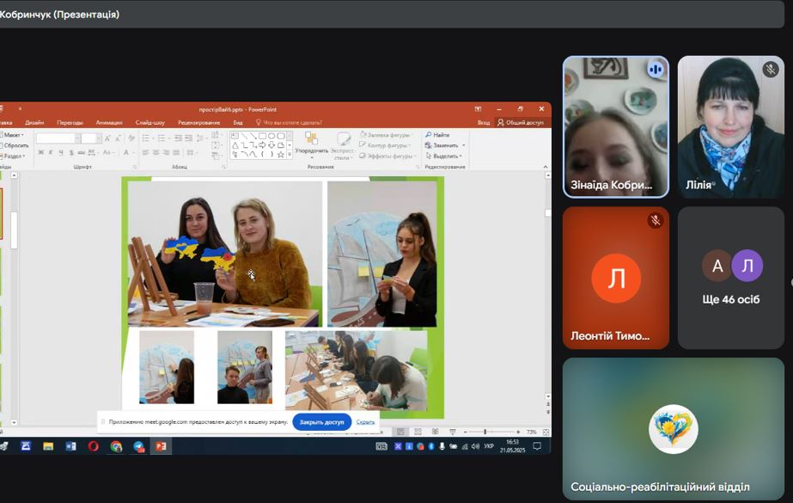Select the Соціально-реабілітаційний відділ participant tile
Viewport: 793px width, 503px height.
click(x=673, y=429)
